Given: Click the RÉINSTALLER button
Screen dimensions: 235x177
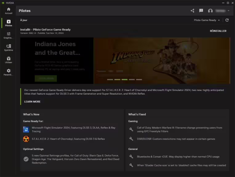Looking at the screenshot, I should pyautogui.click(x=218, y=31).
